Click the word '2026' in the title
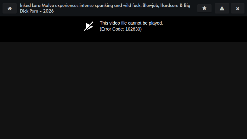 point(48,11)
